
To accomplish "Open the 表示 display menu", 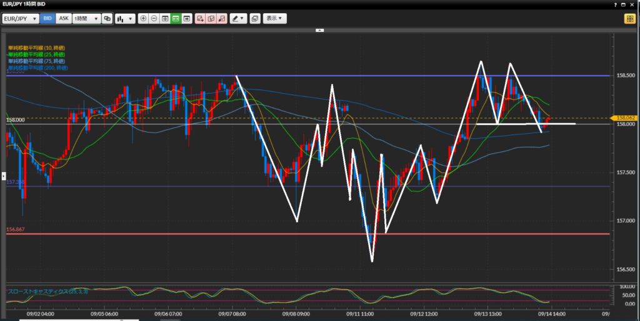I will click(x=275, y=19).
